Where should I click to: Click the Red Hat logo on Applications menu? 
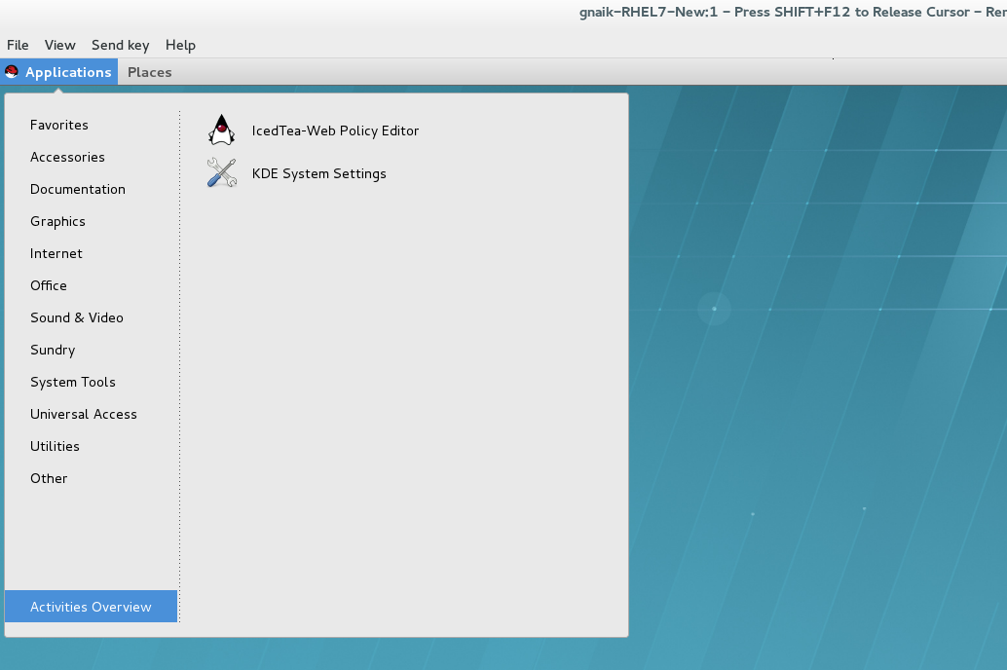13,71
